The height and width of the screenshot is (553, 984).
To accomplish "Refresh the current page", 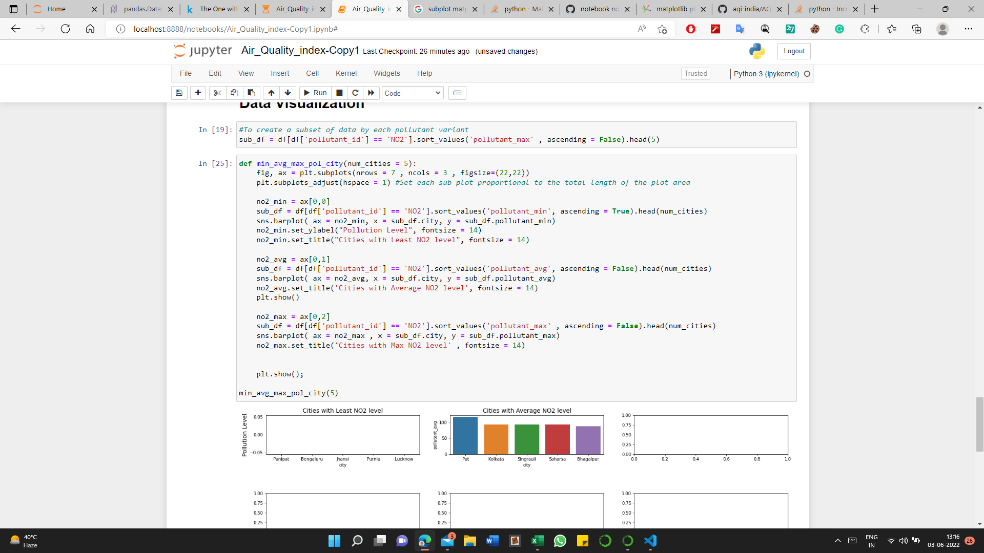I will click(65, 29).
